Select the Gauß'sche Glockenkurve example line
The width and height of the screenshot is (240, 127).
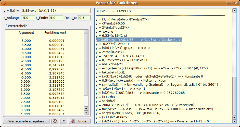tap(139, 40)
